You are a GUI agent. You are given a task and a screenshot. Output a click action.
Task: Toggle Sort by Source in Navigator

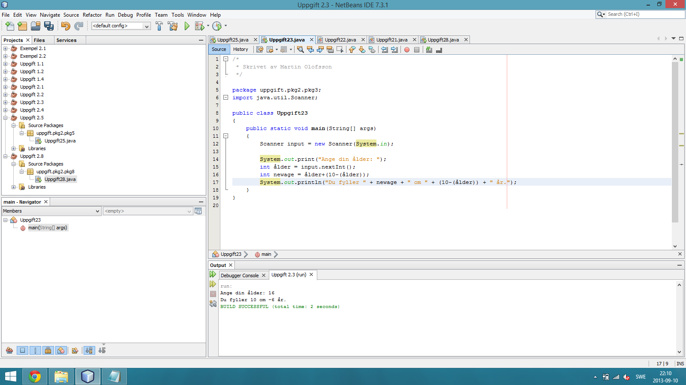[102, 350]
